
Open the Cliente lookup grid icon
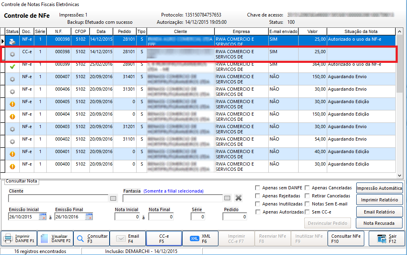pos(113,199)
